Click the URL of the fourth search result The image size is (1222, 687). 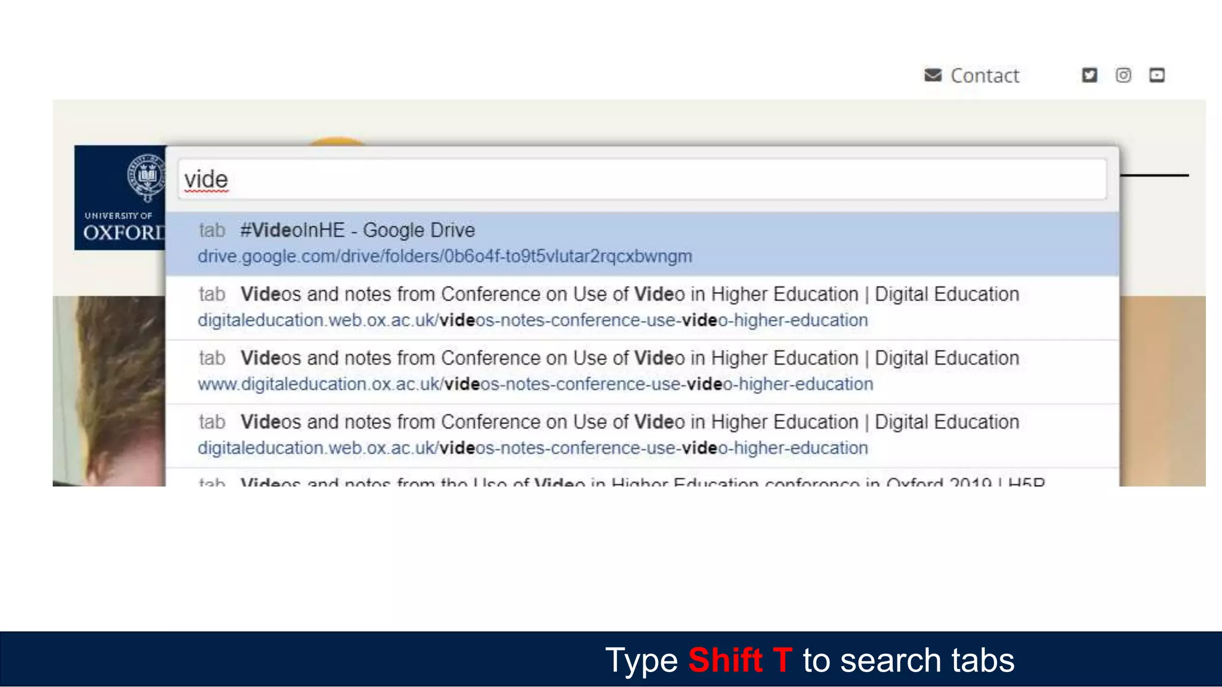coord(532,448)
